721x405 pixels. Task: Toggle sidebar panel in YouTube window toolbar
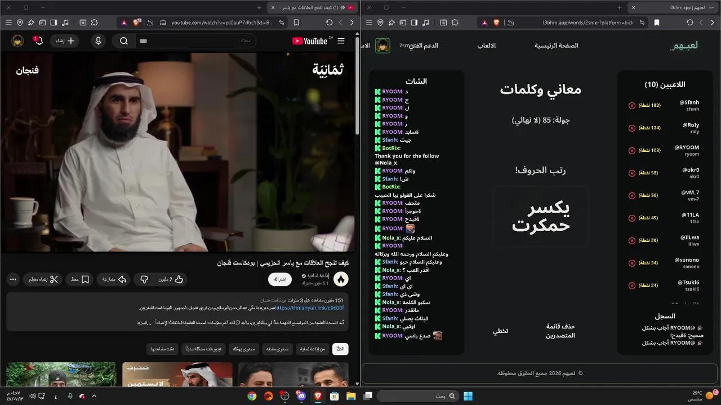[x=54, y=22]
